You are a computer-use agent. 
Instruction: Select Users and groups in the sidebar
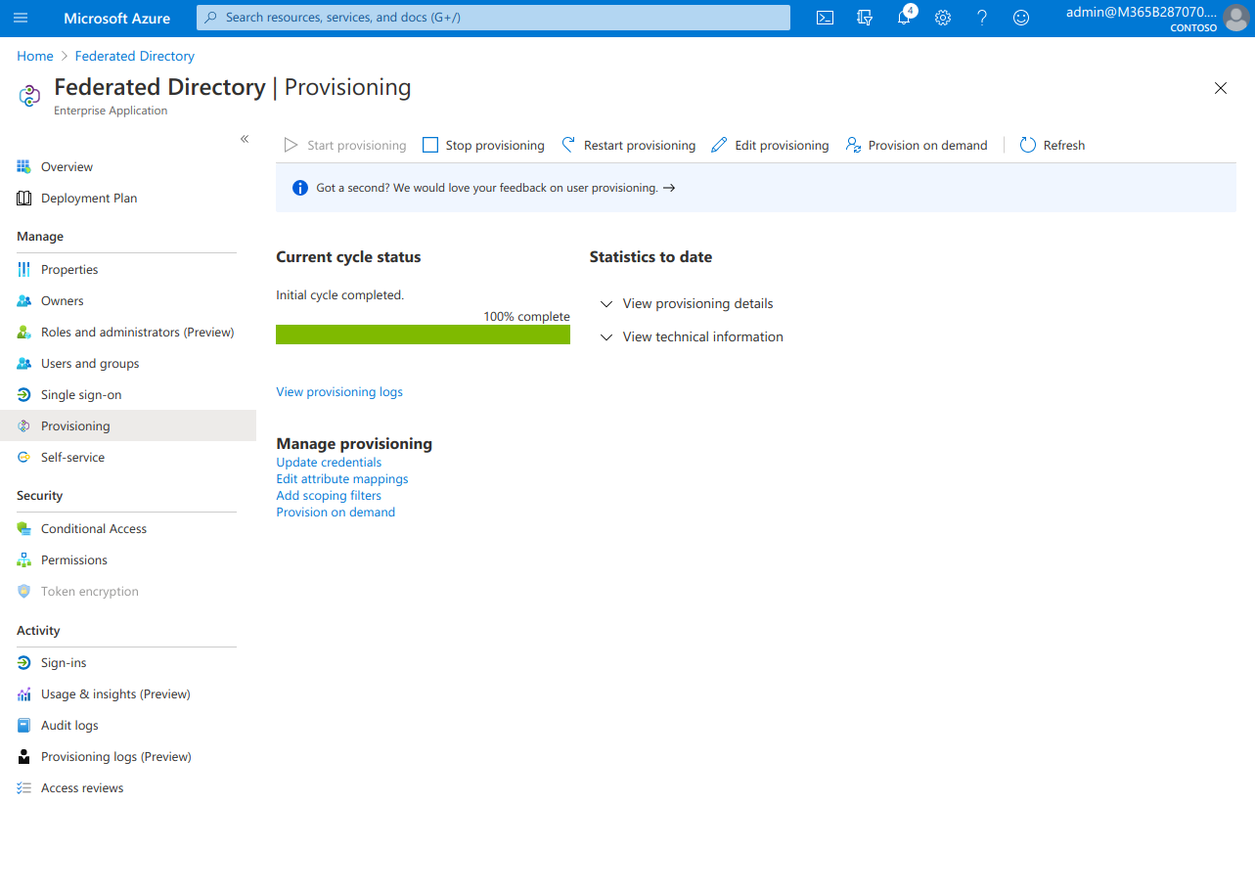point(88,363)
